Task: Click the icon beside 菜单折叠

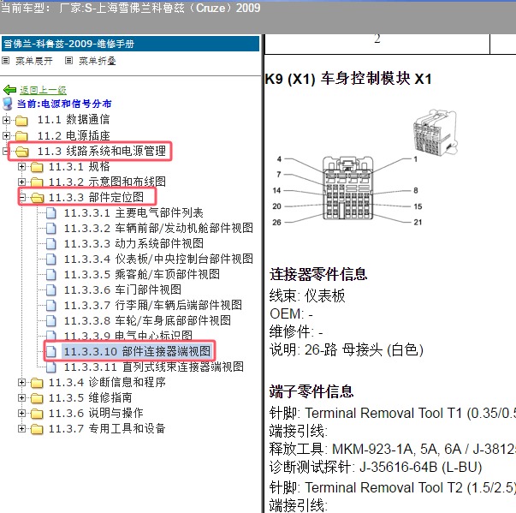Action: click(68, 61)
